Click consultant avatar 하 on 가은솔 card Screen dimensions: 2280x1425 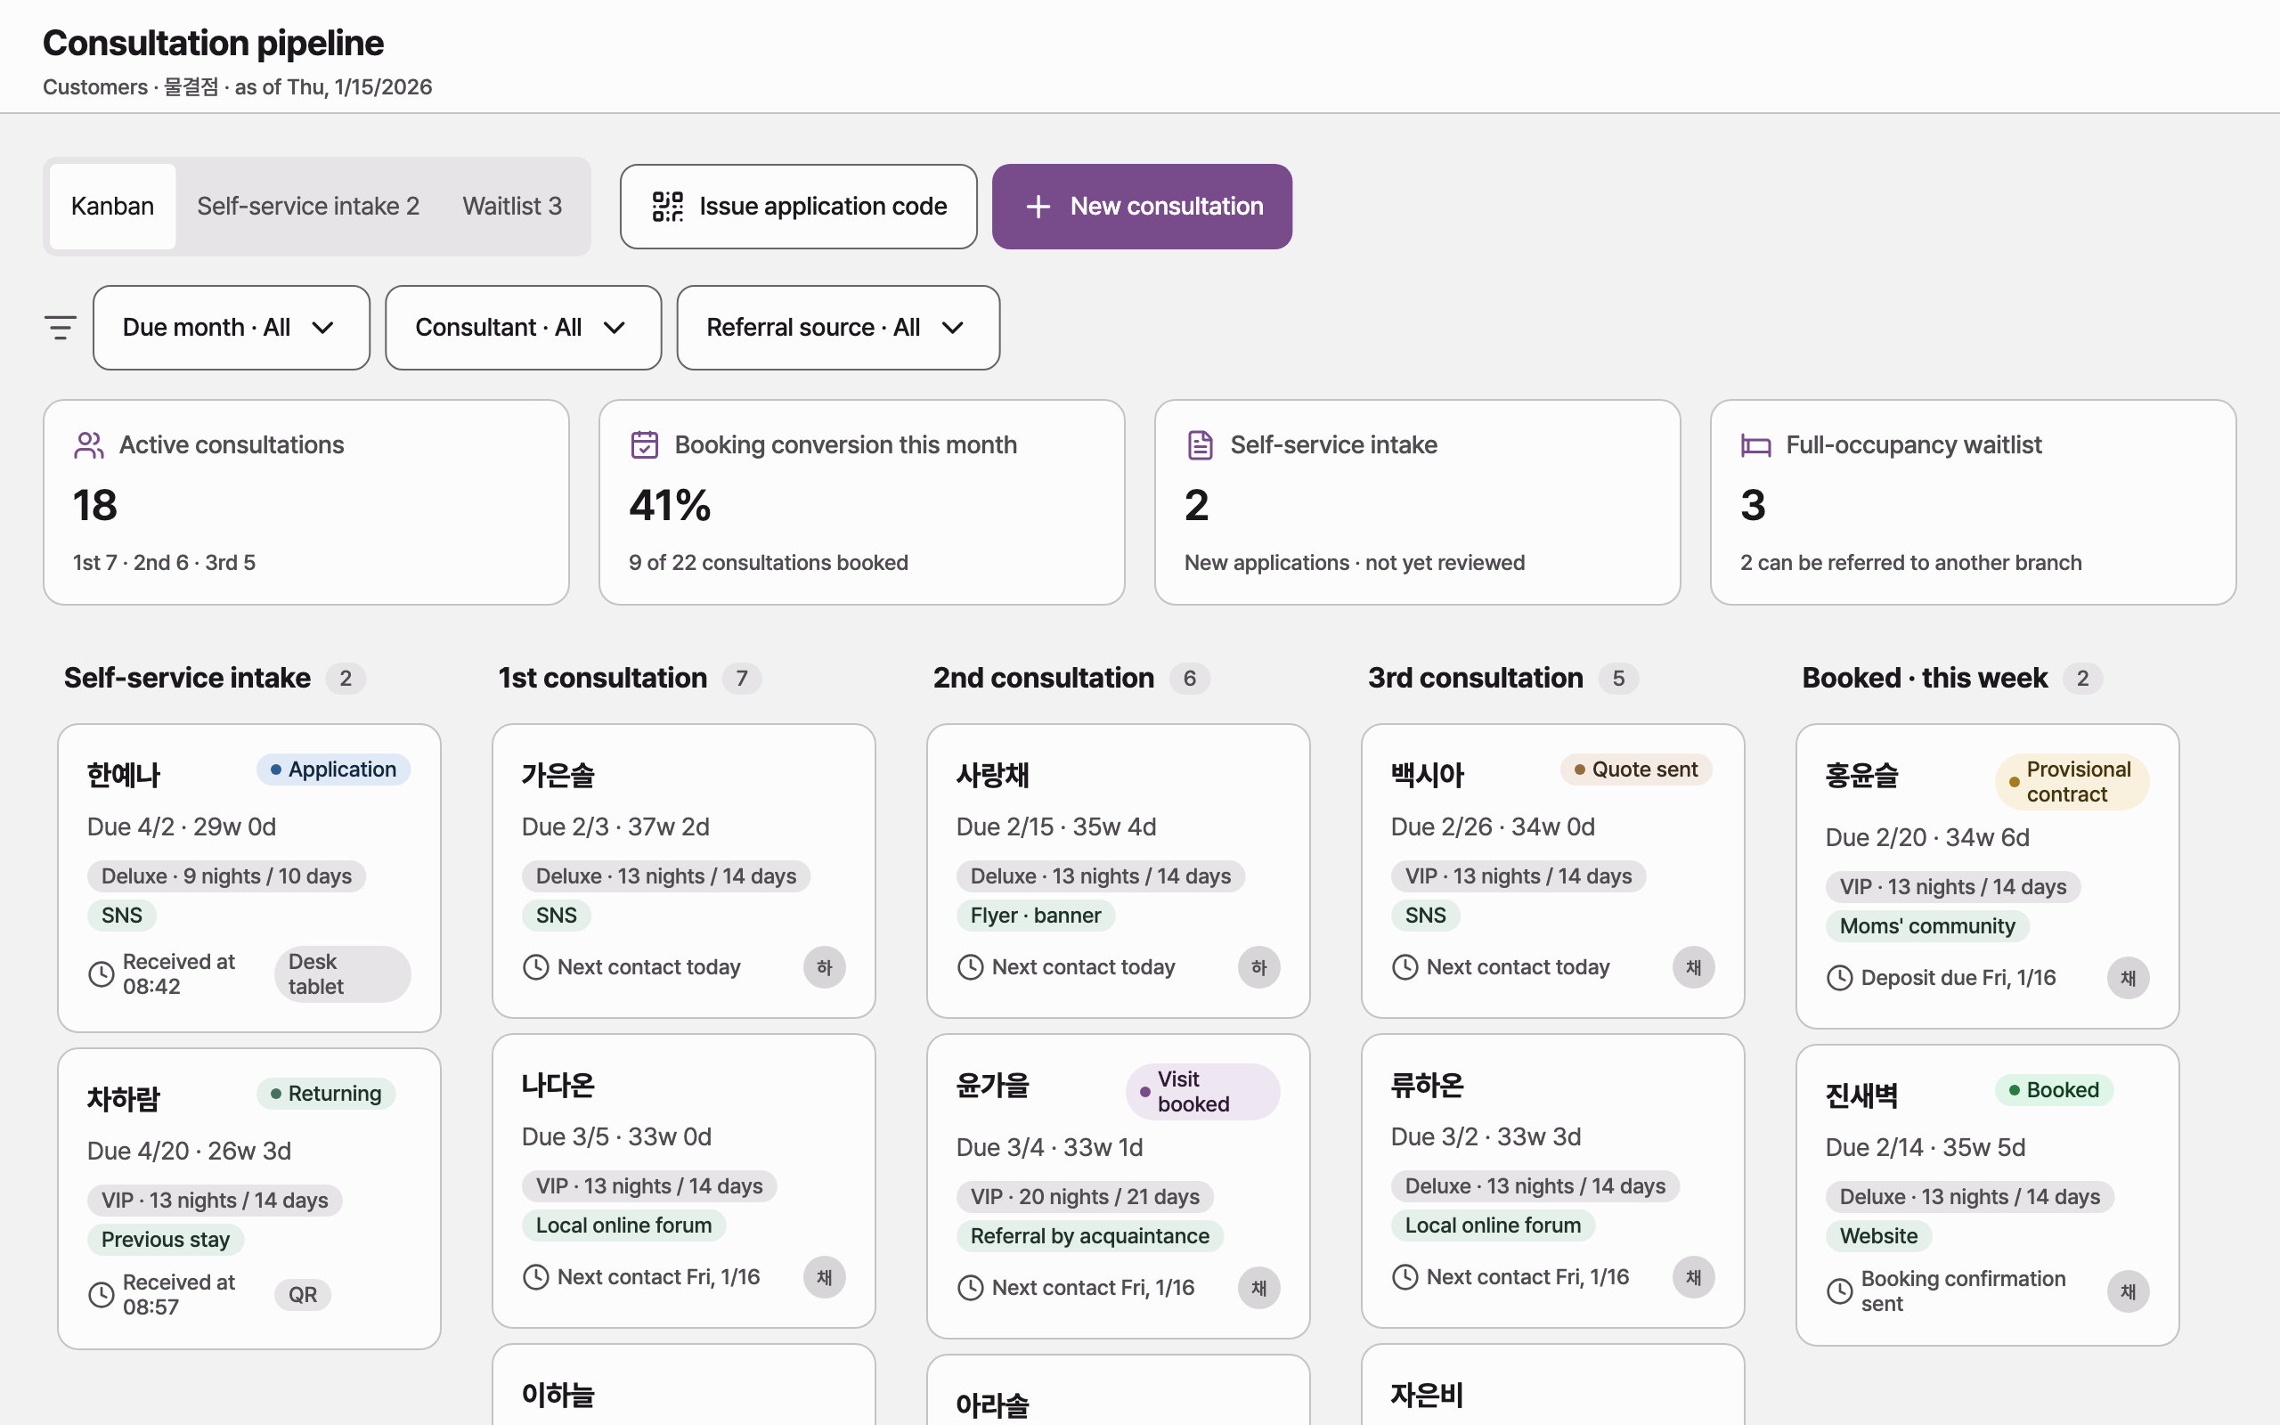[x=825, y=967]
